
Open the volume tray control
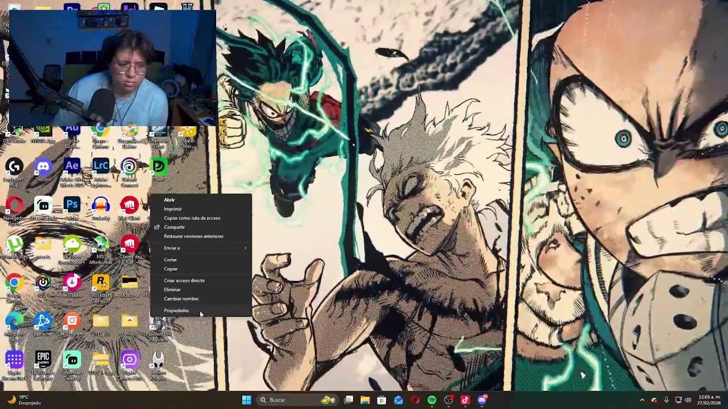[x=688, y=400]
